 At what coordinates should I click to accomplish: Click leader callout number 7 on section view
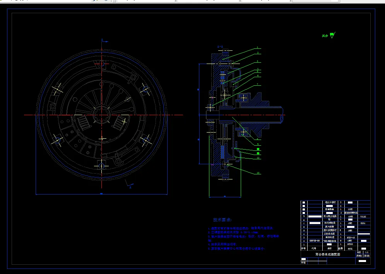(x=257, y=84)
